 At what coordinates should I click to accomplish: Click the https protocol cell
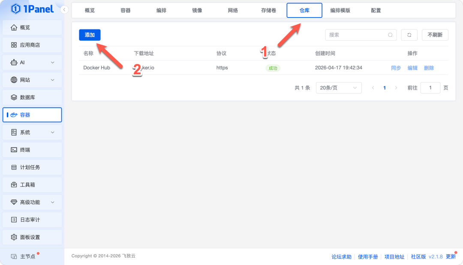pos(222,68)
